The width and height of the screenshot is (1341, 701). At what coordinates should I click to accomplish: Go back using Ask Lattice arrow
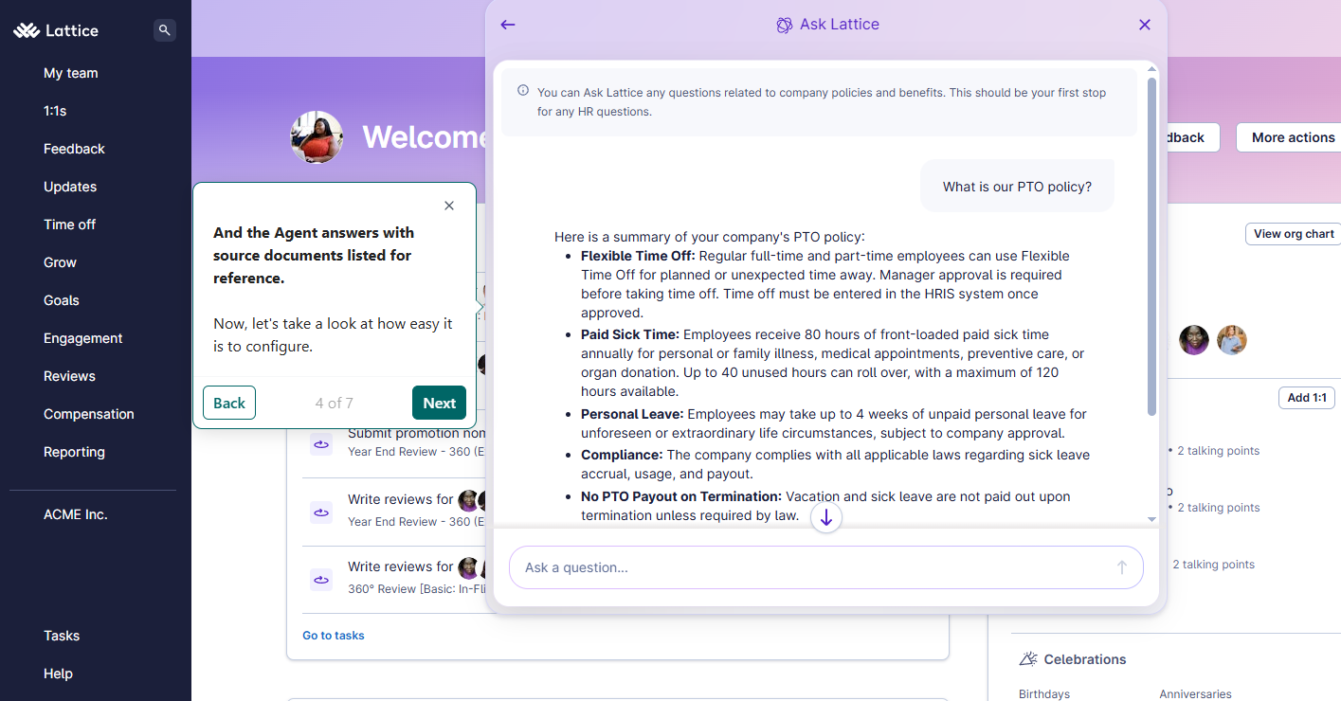508,25
